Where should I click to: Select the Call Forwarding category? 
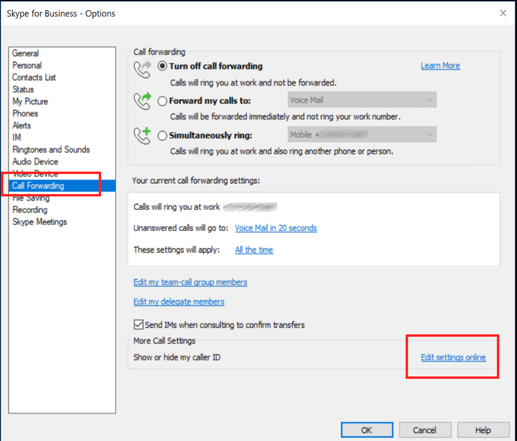pyautogui.click(x=62, y=186)
